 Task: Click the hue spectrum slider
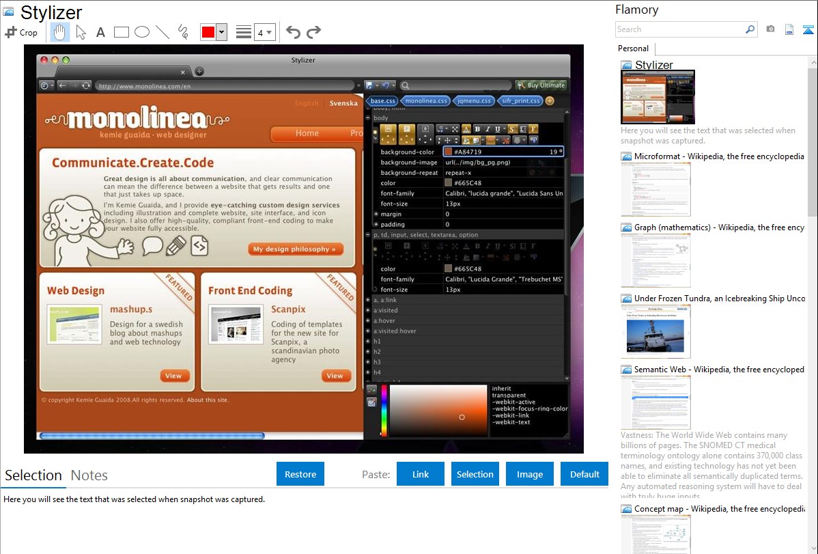point(384,411)
